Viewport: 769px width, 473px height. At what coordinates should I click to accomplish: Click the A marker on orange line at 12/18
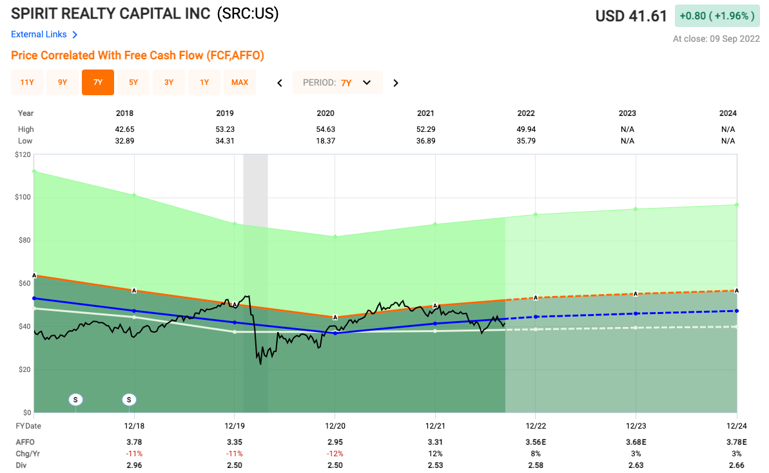pyautogui.click(x=134, y=291)
